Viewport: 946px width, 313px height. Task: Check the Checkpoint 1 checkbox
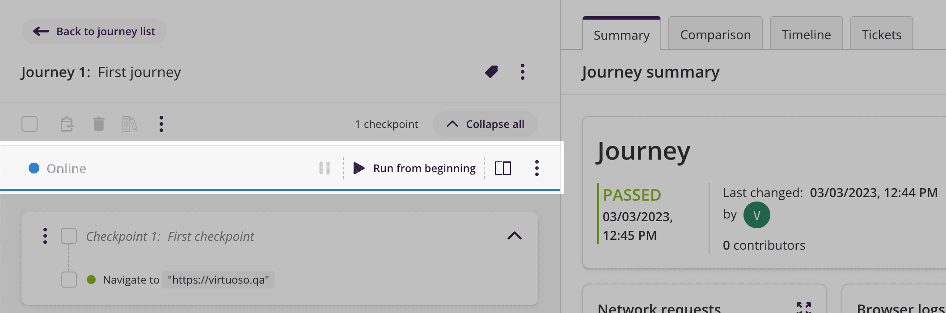click(x=69, y=236)
